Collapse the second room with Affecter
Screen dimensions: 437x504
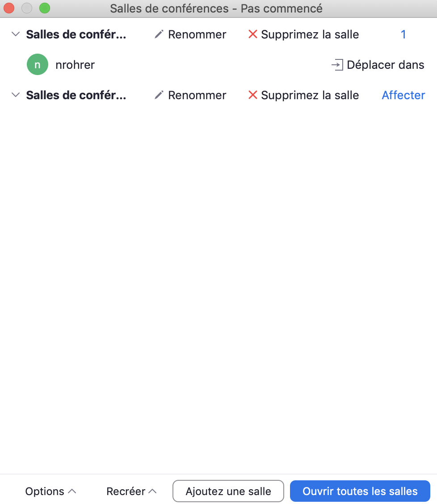point(16,95)
